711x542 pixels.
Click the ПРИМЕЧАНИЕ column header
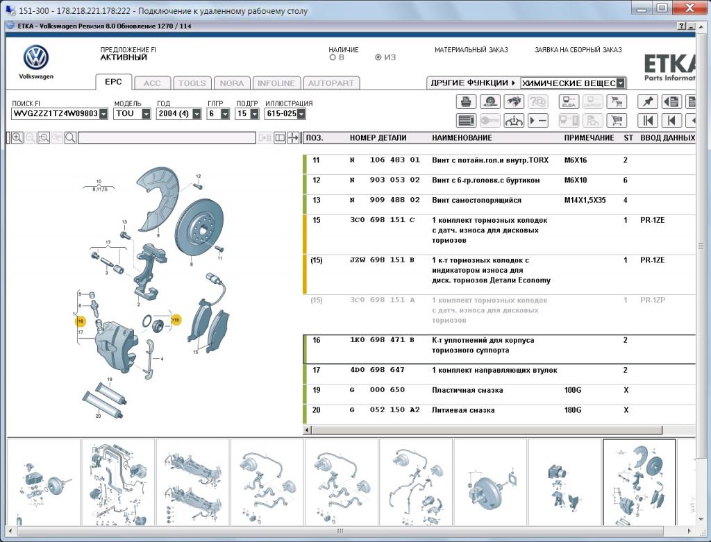589,138
